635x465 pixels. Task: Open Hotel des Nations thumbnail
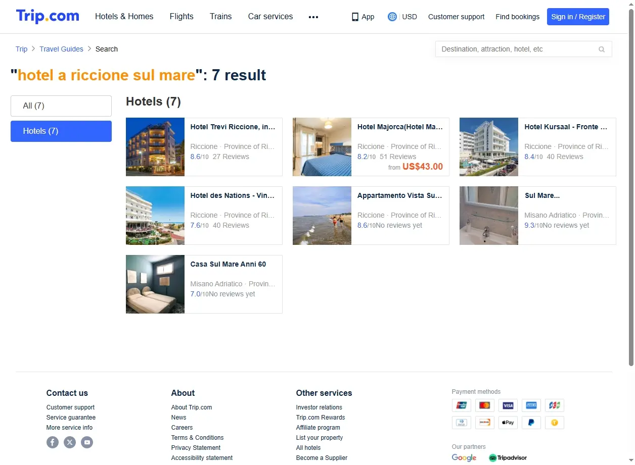coord(155,216)
